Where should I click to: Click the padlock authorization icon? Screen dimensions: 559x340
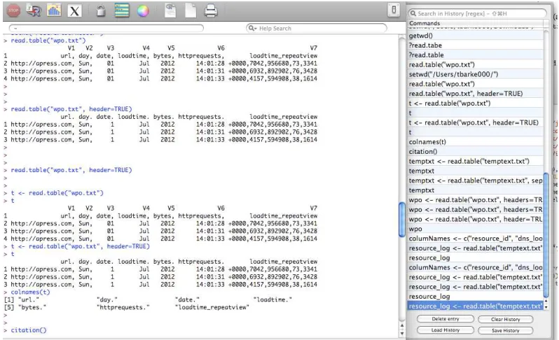101,10
